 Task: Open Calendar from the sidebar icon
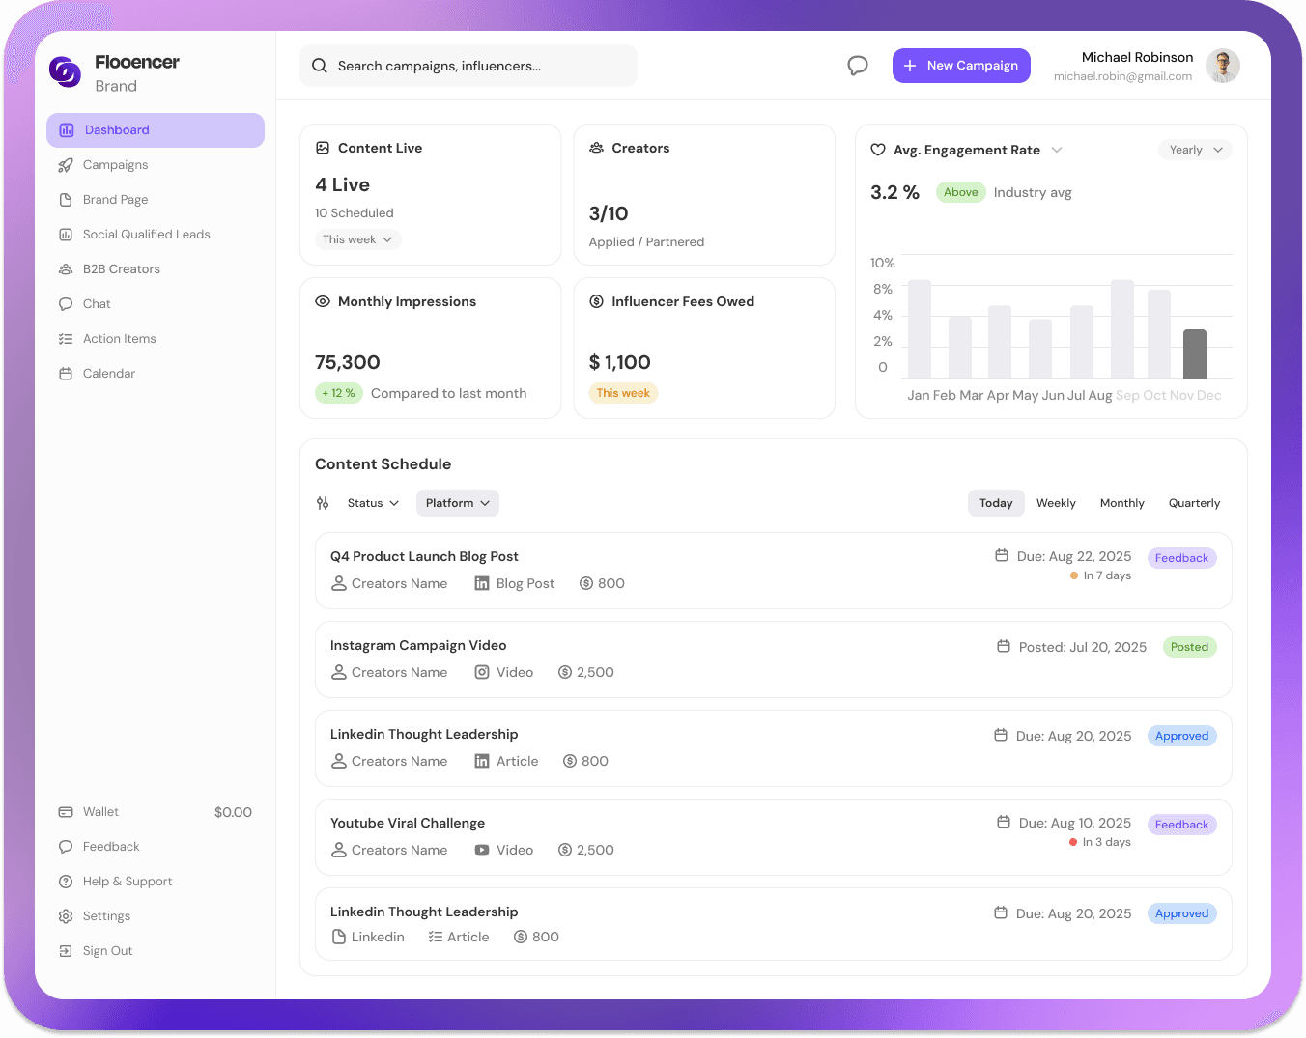click(66, 374)
